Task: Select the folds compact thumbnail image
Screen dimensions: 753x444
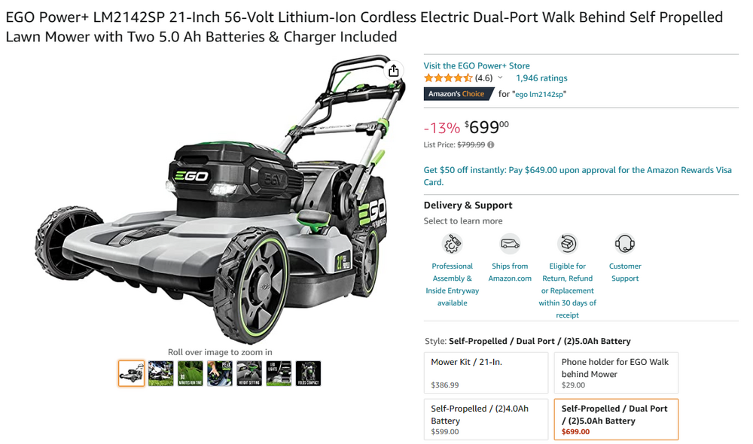Action: coord(308,373)
